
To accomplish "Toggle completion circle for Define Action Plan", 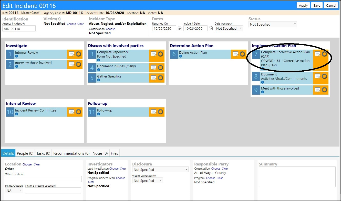I will 243,54.
